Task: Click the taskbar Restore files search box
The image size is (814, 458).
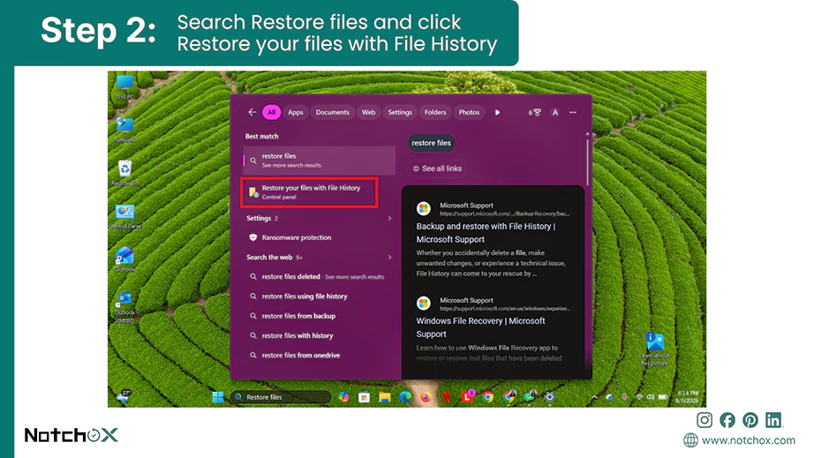Action: 281,397
